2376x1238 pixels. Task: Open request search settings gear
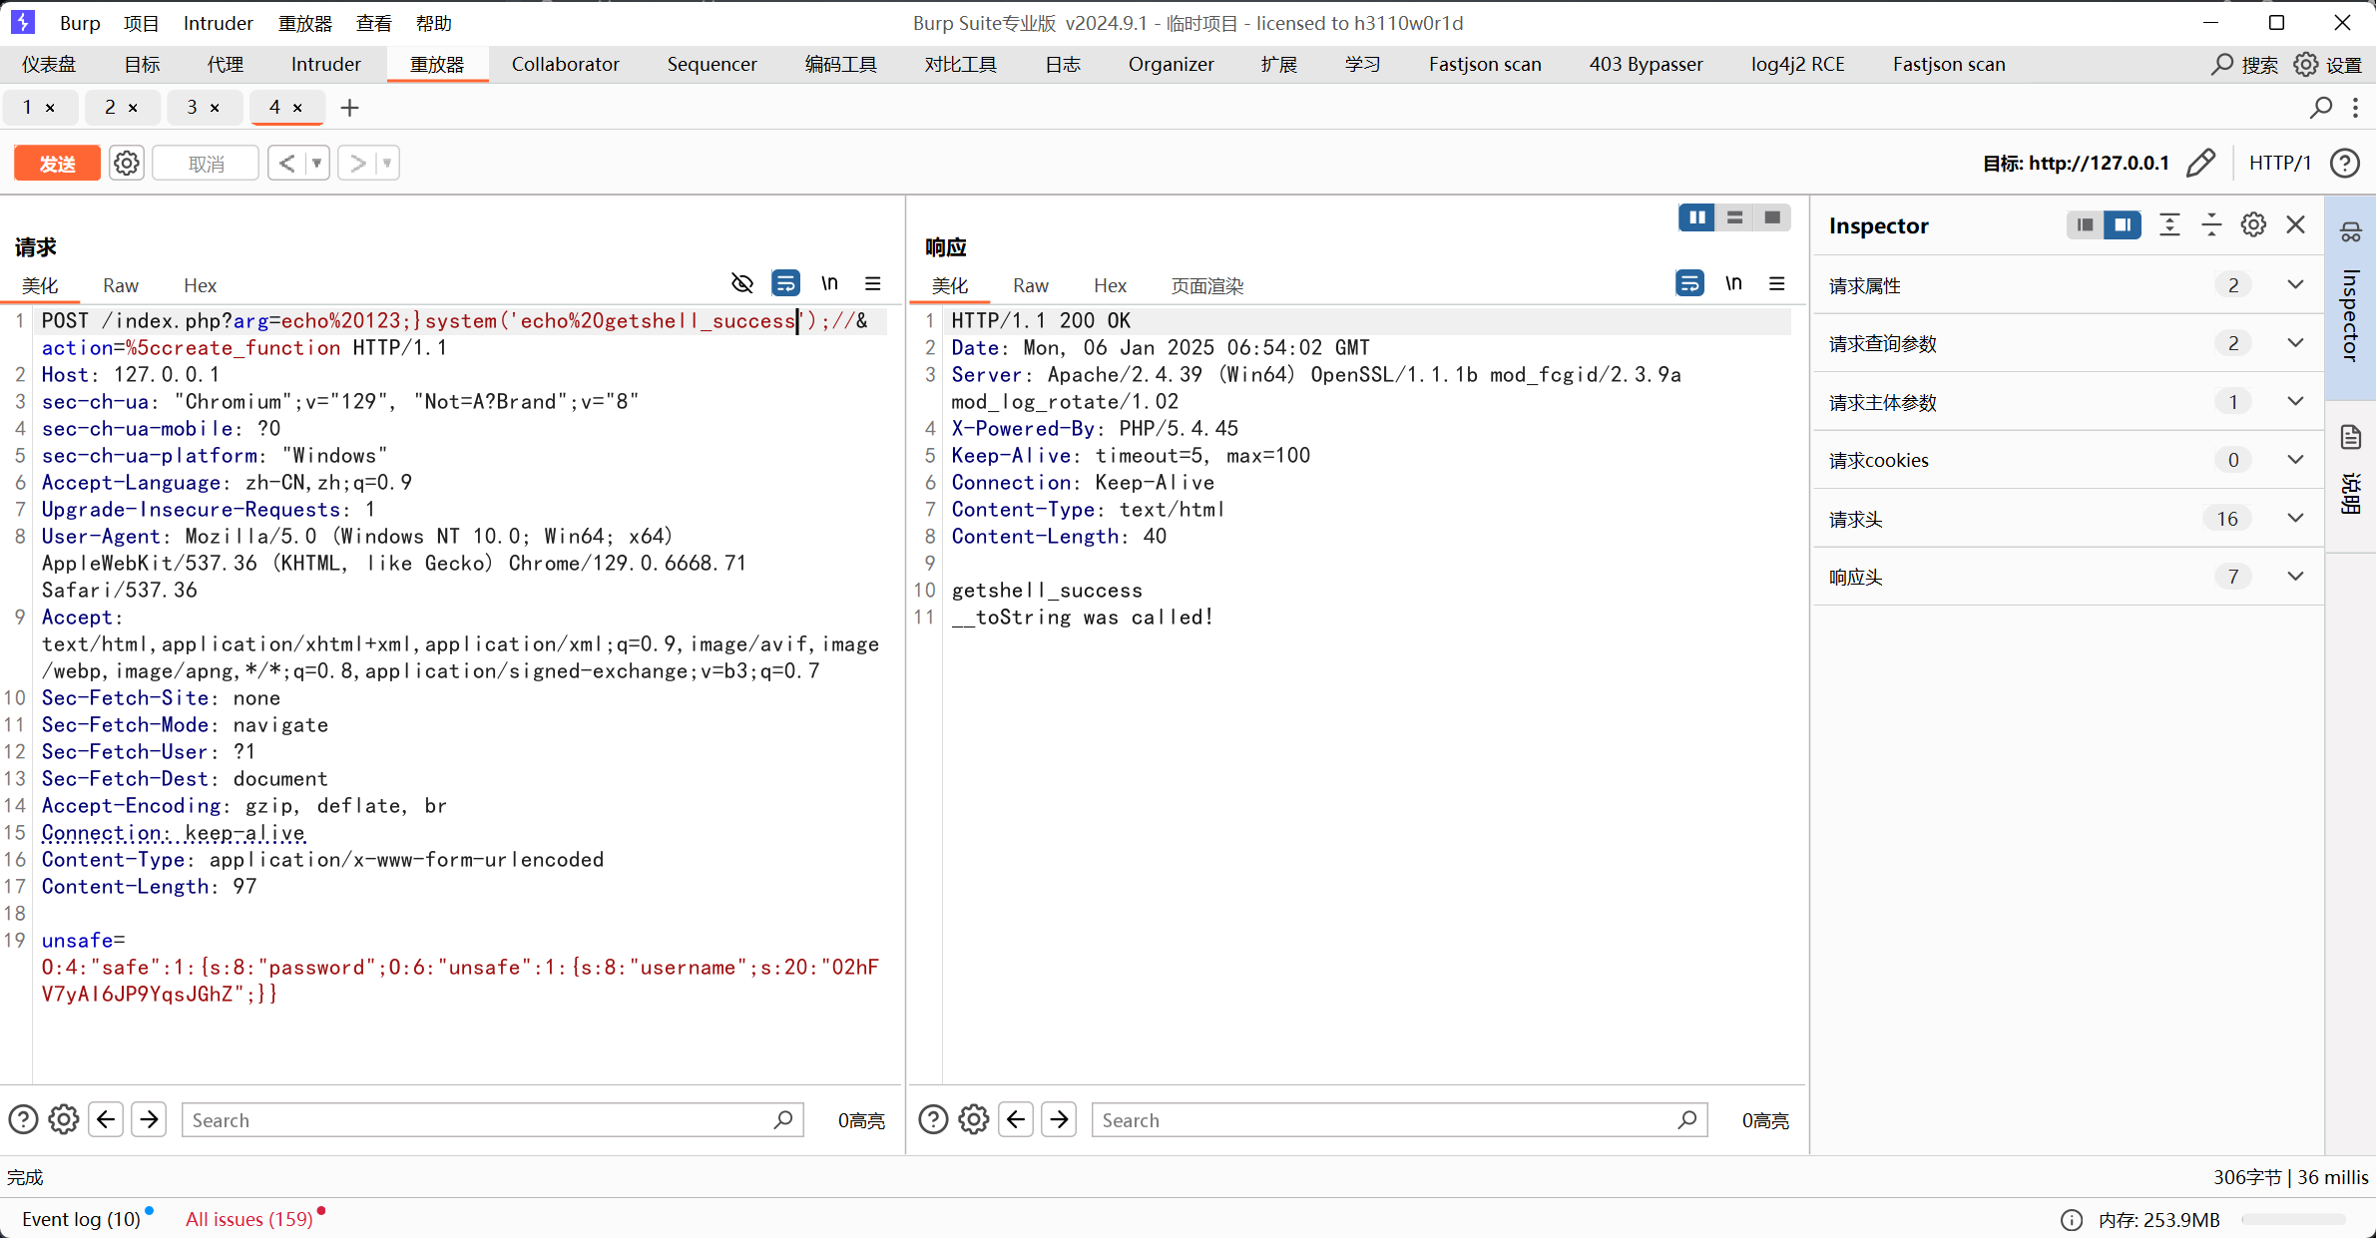(x=64, y=1119)
